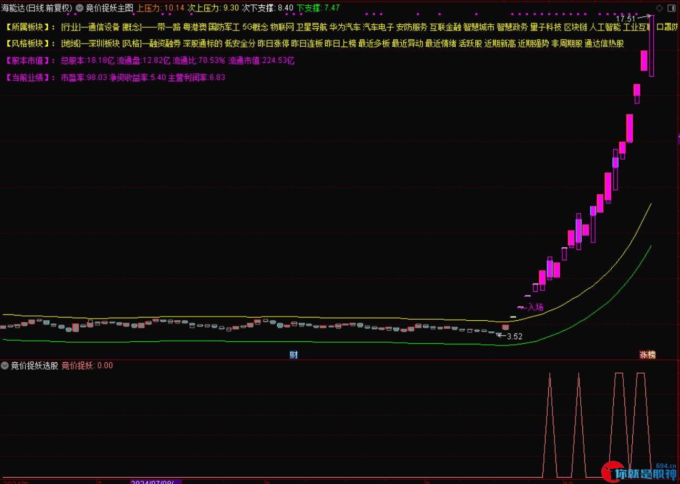680x484 pixels.
Task: Click the 人工智能 concept tag
Action: (x=605, y=27)
